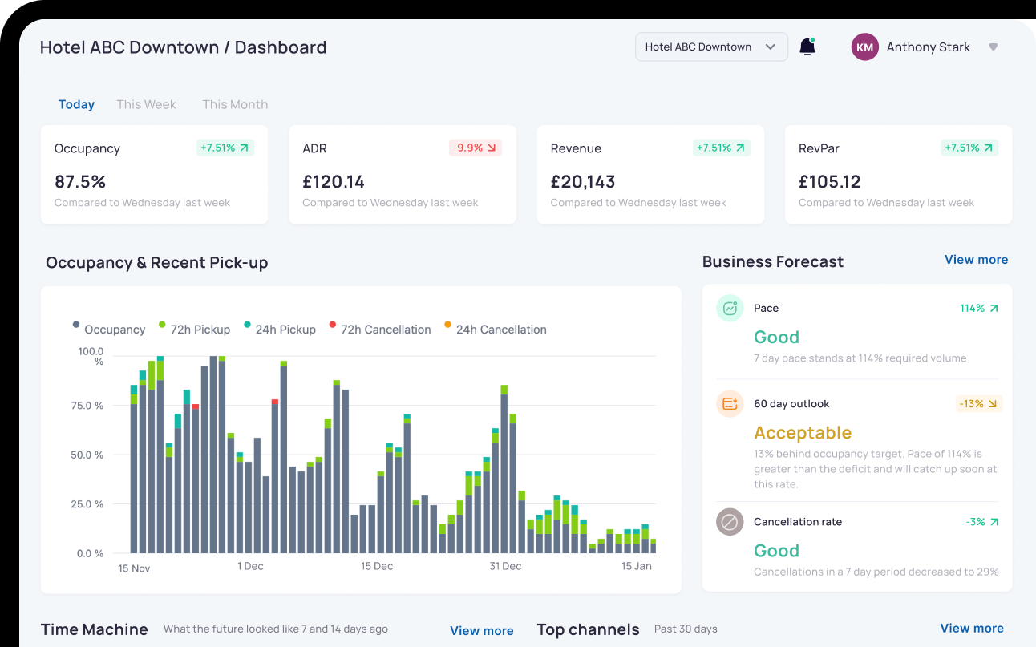Toggle the Occupancy legend series
1036x647 pixels.
click(109, 330)
